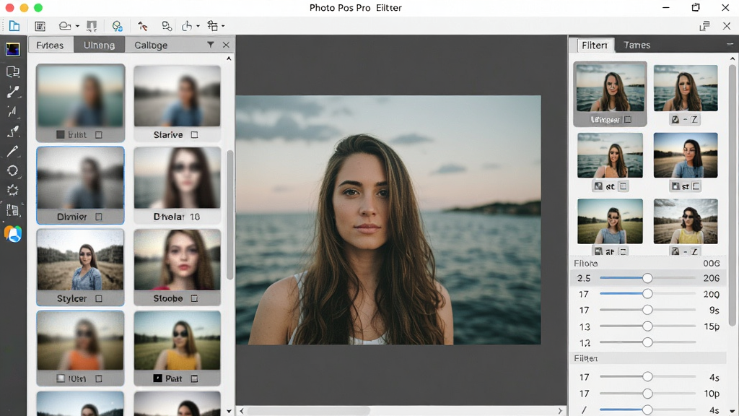This screenshot has width=739, height=416.
Task: Select the red pointer cursor tool icon
Action: click(142, 26)
